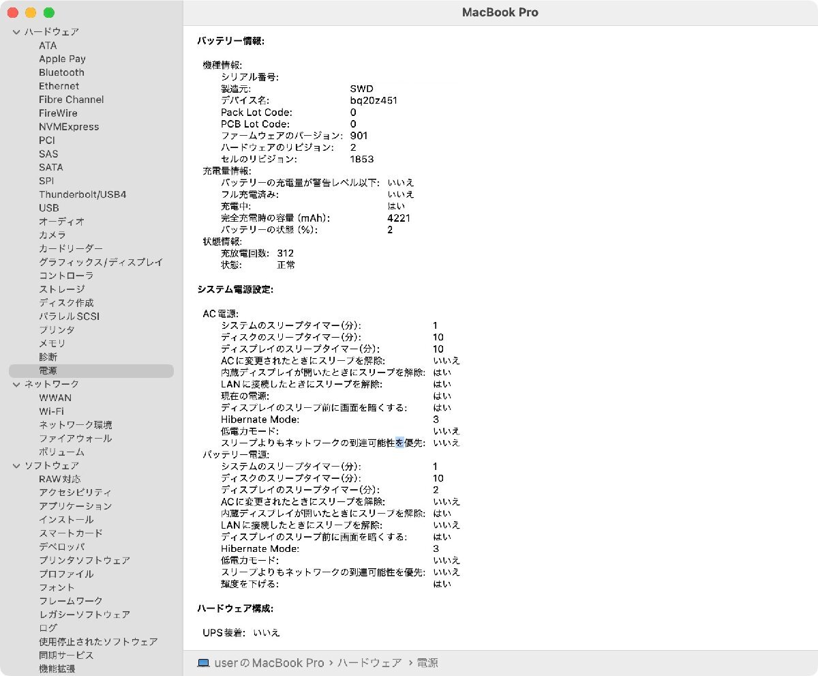Select the PCI entry
The width and height of the screenshot is (818, 676).
(x=47, y=140)
